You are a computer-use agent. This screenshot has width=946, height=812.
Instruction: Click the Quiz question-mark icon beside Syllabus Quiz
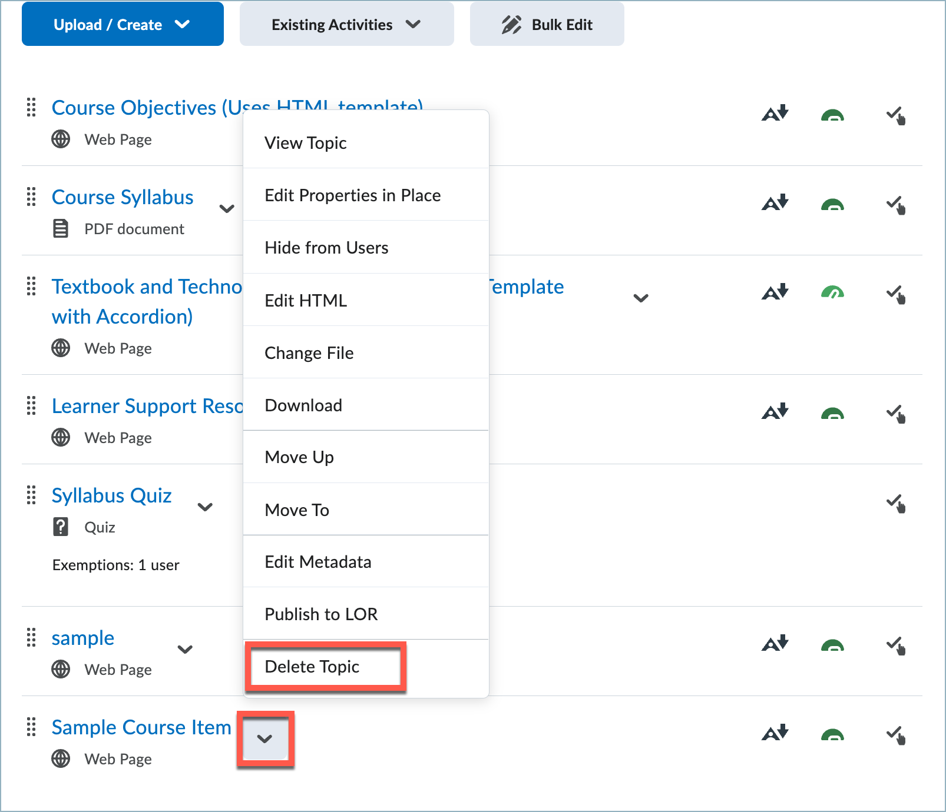tap(61, 527)
